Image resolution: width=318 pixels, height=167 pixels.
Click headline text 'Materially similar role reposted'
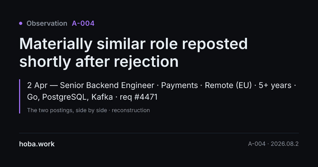point(133,44)
